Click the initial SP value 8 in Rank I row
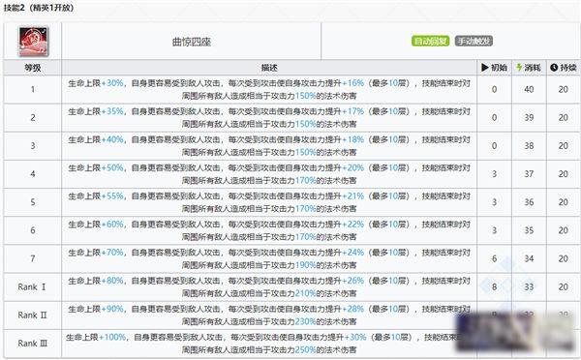The width and height of the screenshot is (581, 360). (x=494, y=287)
